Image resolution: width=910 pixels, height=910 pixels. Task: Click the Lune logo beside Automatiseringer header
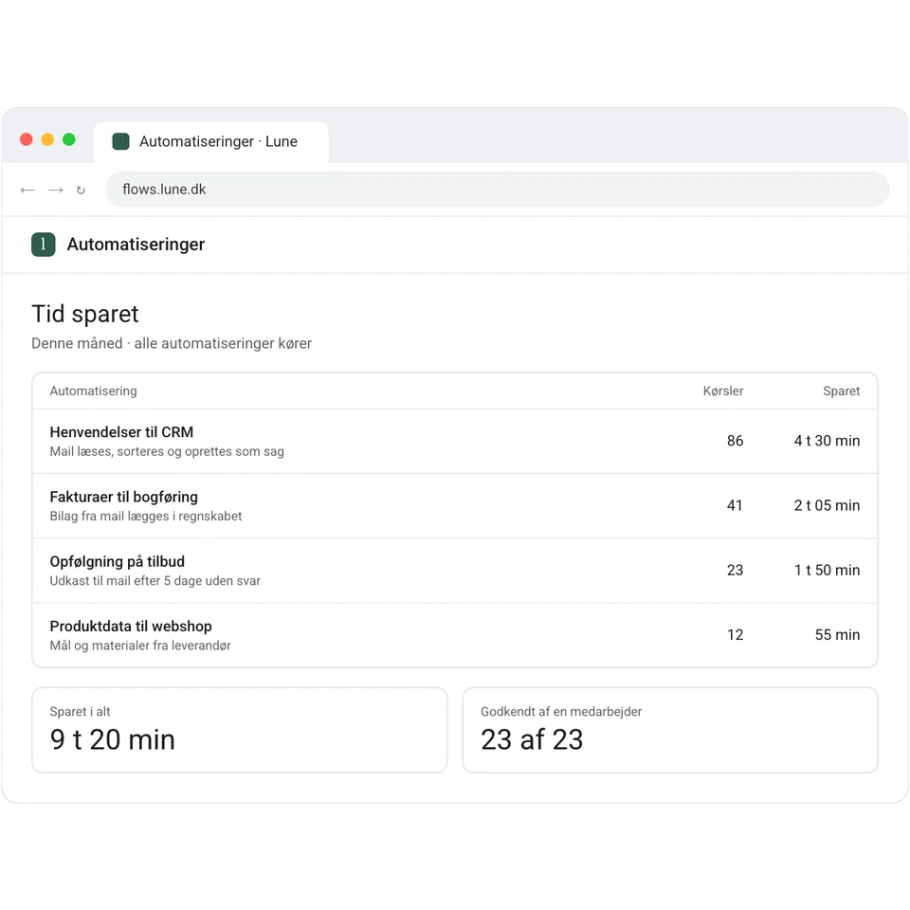(x=44, y=245)
